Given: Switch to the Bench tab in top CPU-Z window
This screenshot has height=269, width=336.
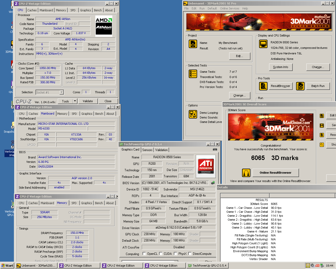Looking at the screenshot, I should 98,10.
